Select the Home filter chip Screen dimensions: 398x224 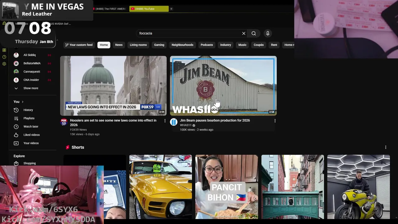pos(104,45)
